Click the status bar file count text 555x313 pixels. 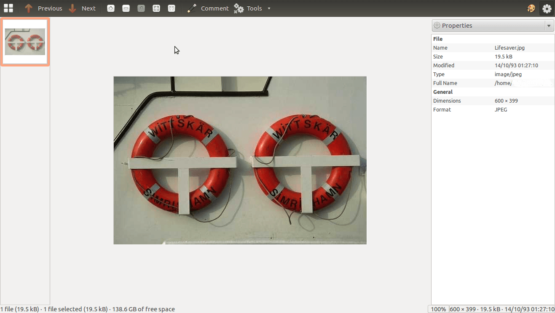[88, 309]
